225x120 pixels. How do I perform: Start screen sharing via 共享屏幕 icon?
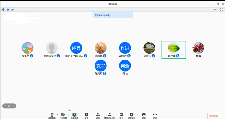pyautogui.click(x=74, y=116)
